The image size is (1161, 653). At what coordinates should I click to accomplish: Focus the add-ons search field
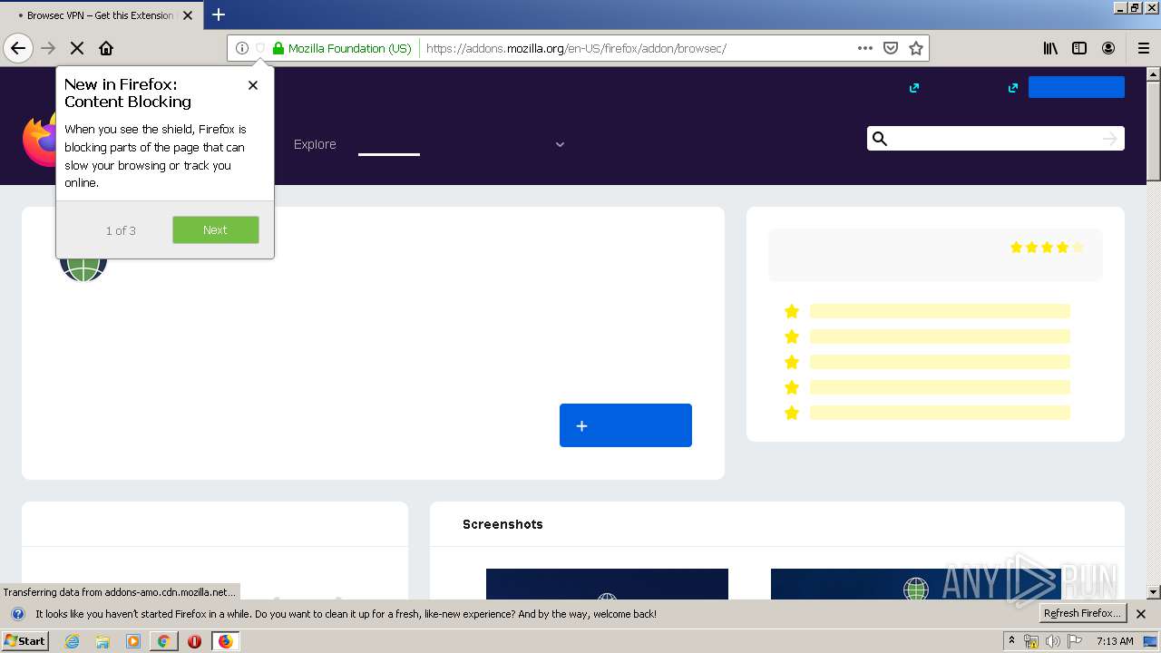click(x=995, y=138)
